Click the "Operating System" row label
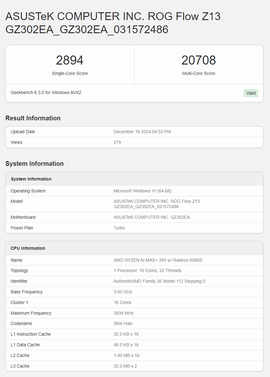270x377 pixels. point(28,191)
